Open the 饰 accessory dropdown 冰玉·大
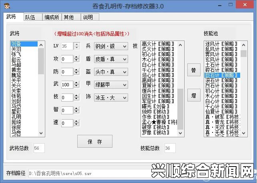Screen dimensions: 257x183 click(x=111, y=98)
